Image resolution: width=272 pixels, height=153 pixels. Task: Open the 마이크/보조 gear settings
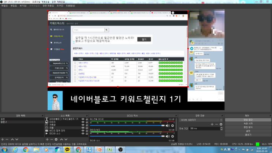[172, 137]
